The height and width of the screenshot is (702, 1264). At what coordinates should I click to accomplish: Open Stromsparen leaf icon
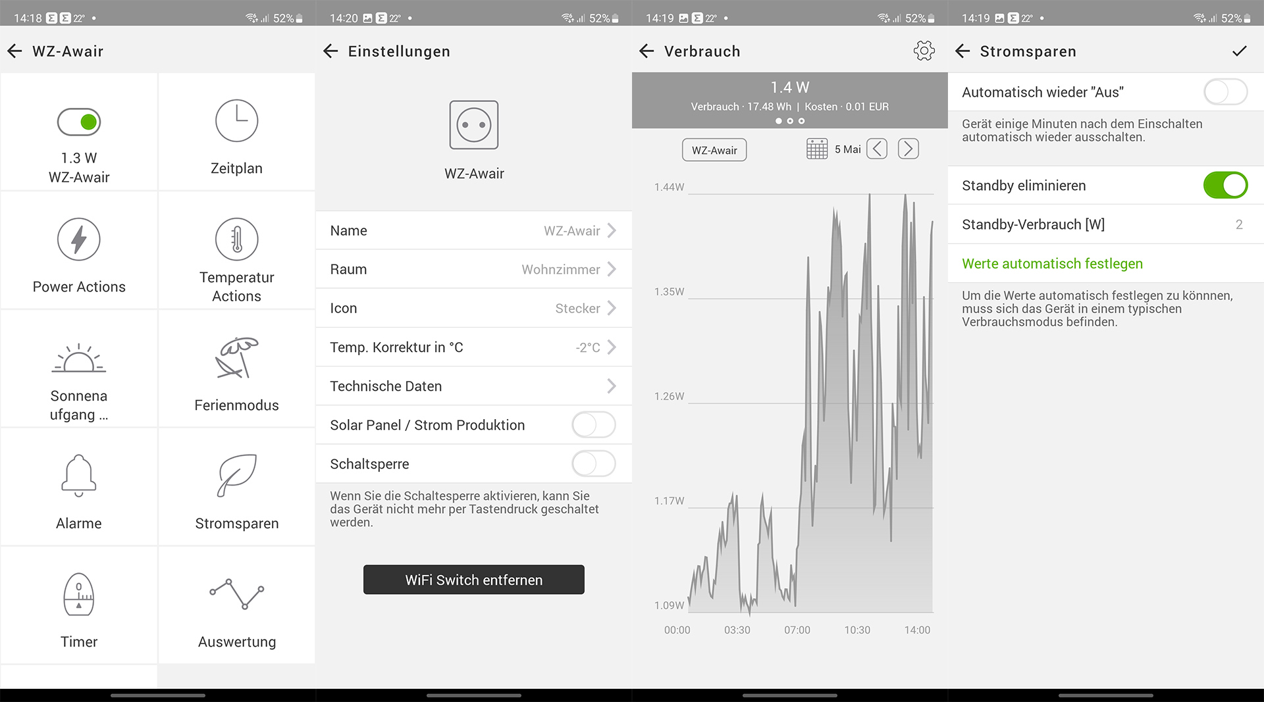point(236,476)
